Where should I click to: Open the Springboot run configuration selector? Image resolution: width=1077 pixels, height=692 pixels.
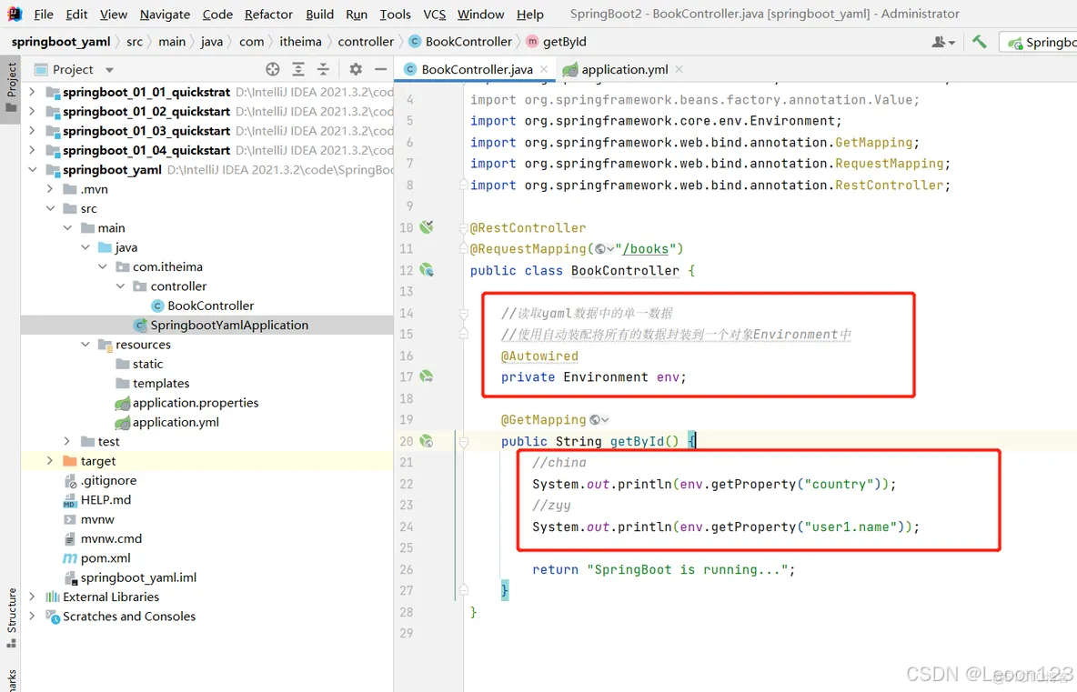click(x=1041, y=43)
